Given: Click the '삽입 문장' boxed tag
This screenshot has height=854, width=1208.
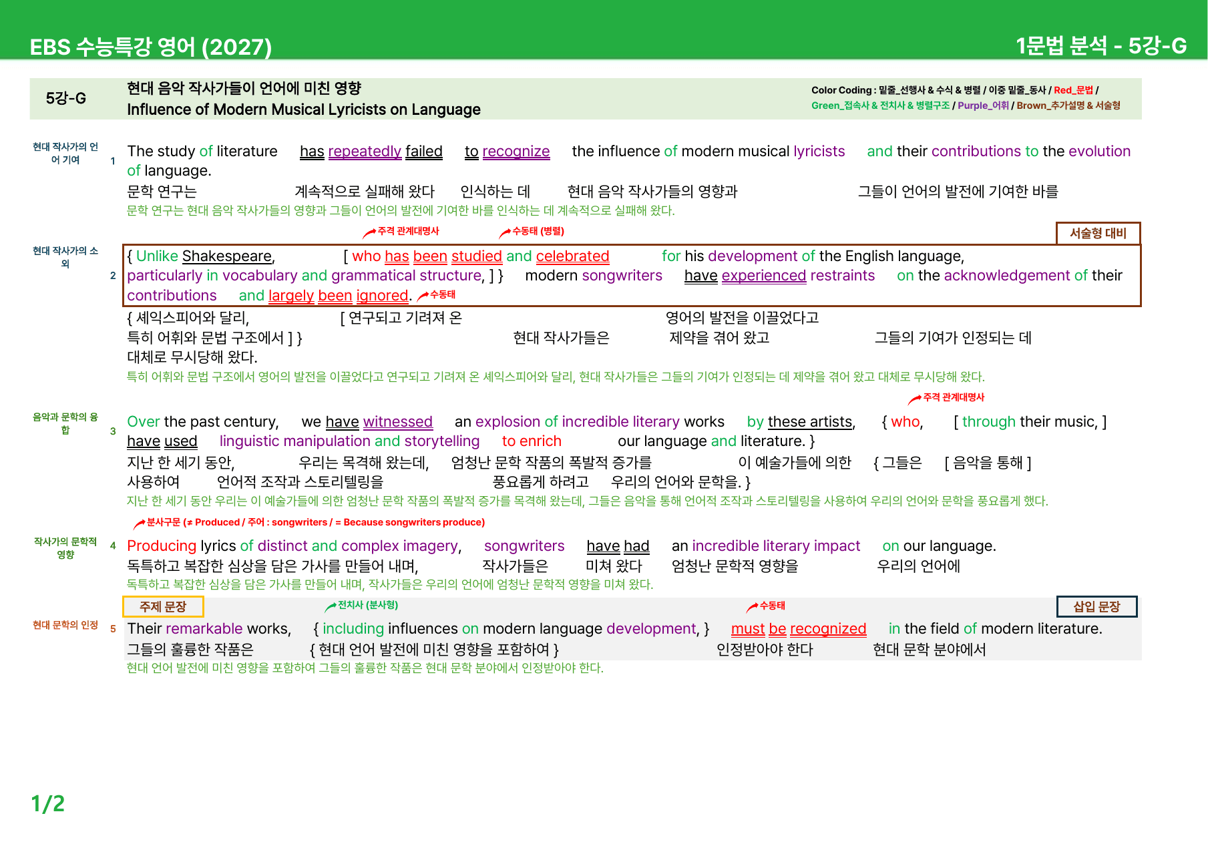Looking at the screenshot, I should point(1096,606).
